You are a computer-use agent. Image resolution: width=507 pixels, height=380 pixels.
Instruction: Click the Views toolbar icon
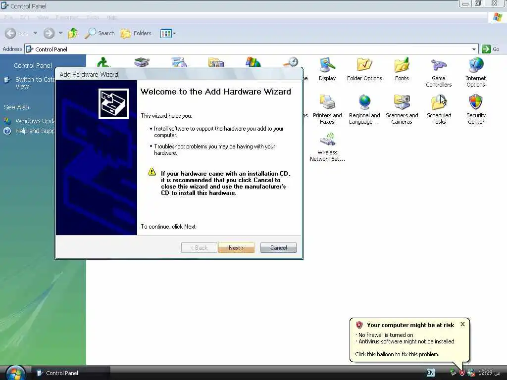(x=166, y=33)
